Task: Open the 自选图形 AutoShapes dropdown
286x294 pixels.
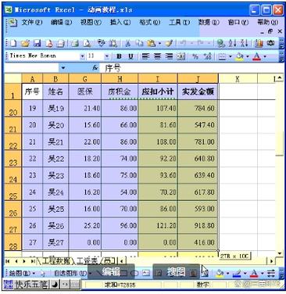Action: [73, 274]
